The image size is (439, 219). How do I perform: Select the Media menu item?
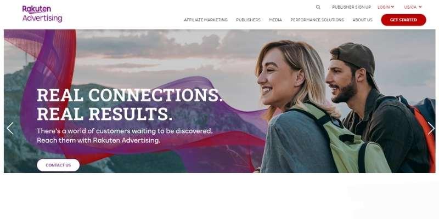(275, 20)
